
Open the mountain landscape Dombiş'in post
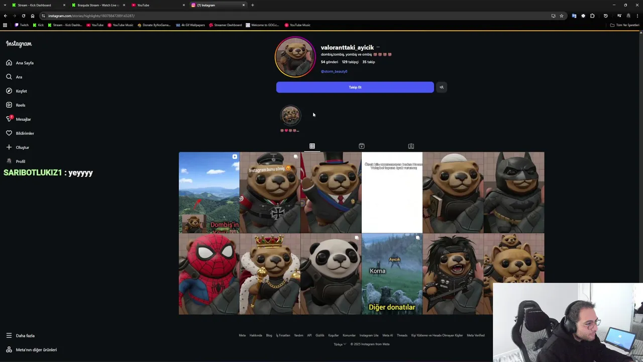tap(209, 193)
